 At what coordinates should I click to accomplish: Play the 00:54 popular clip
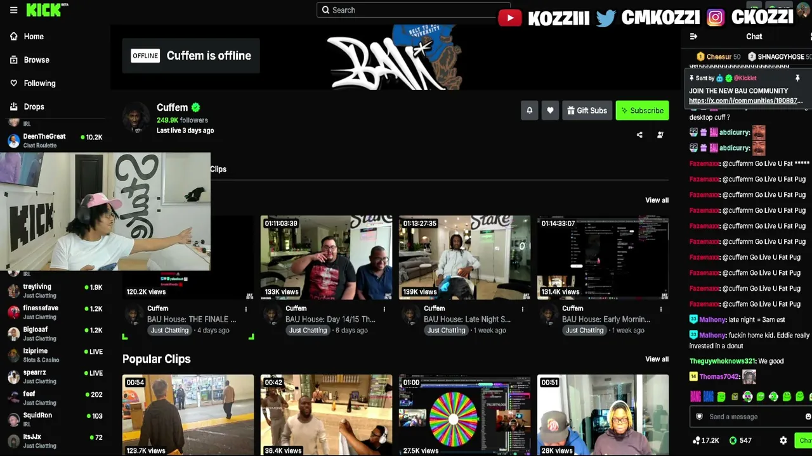point(188,415)
